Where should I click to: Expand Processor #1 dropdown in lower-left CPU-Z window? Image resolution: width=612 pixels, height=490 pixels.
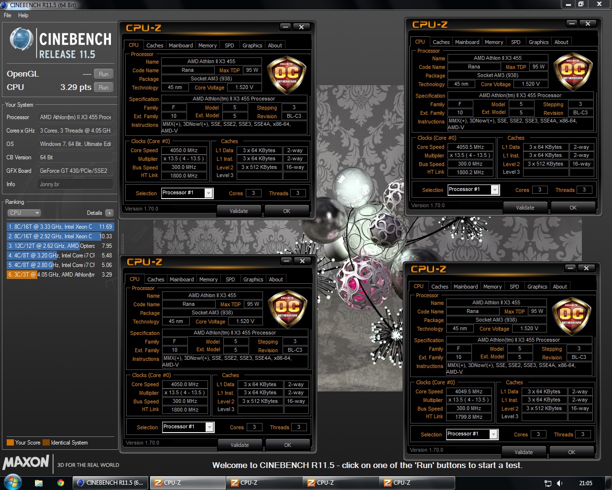tap(209, 427)
